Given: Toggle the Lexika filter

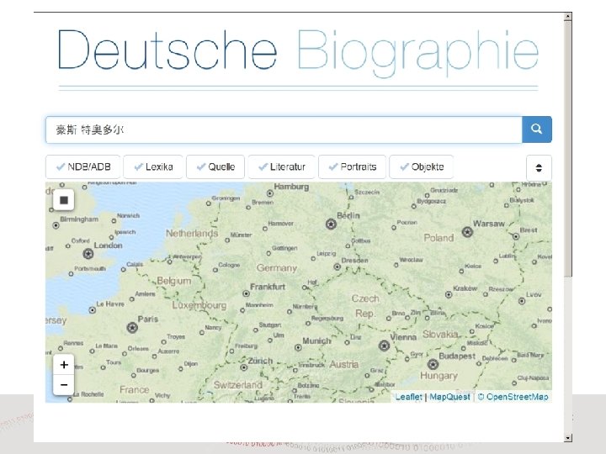Looking at the screenshot, I should 153,166.
